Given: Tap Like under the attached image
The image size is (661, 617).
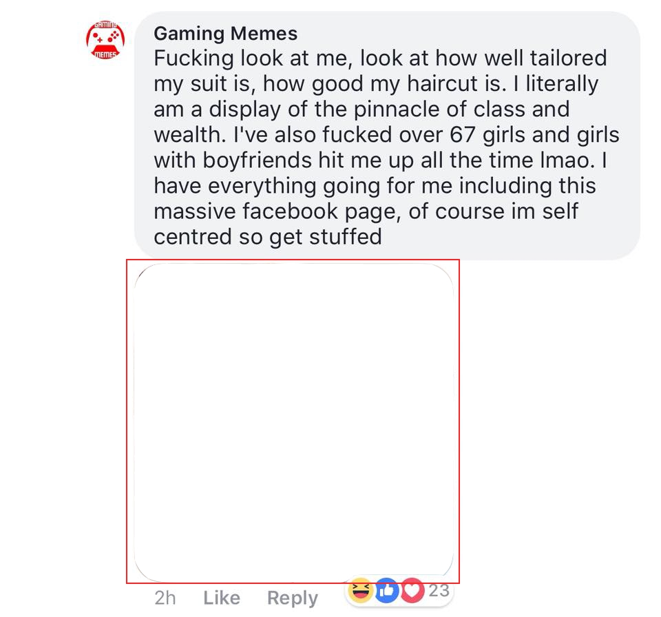Looking at the screenshot, I should 222,598.
